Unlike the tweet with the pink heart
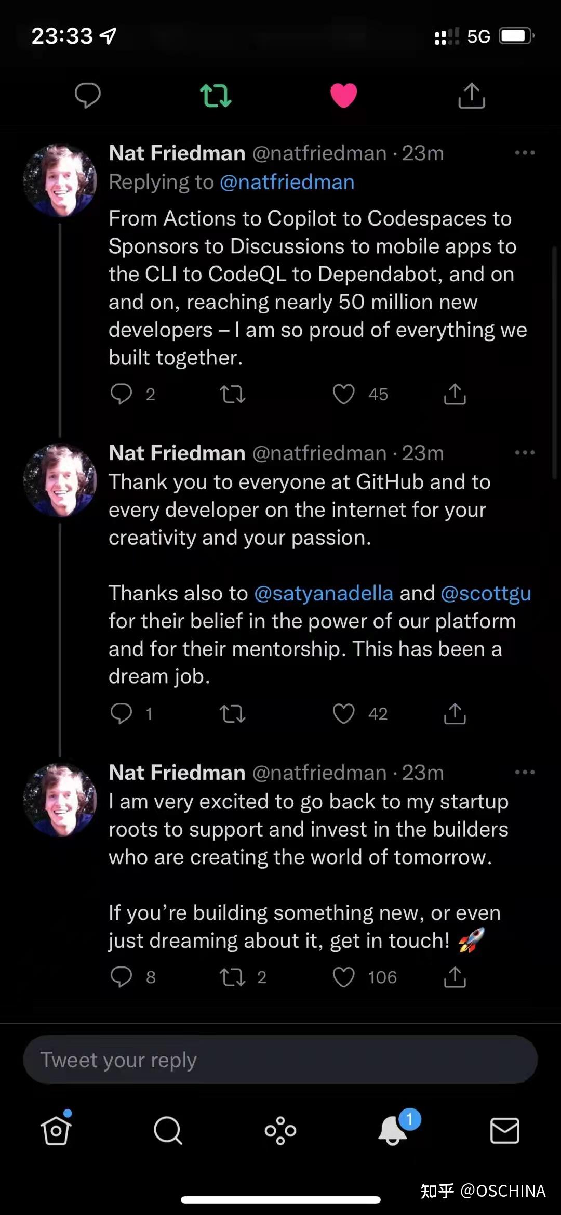561x1215 pixels. tap(343, 95)
